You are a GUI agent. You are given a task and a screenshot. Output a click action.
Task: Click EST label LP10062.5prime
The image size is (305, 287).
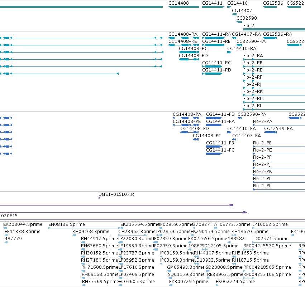click(270, 224)
